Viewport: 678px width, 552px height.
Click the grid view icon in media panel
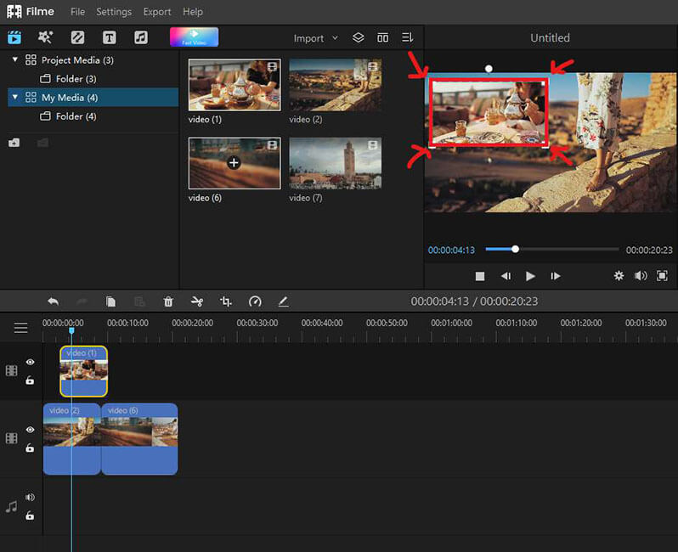382,37
